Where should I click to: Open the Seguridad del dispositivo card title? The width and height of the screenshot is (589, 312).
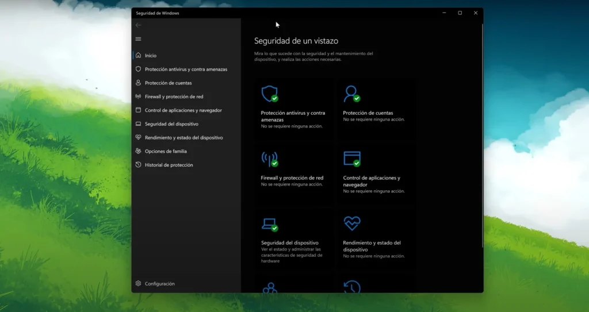(x=290, y=242)
